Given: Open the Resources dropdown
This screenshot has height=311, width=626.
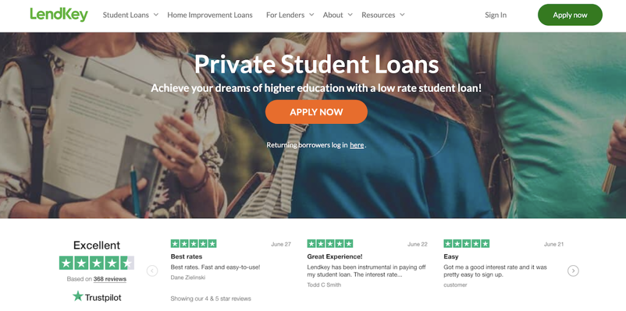Looking at the screenshot, I should 383,15.
